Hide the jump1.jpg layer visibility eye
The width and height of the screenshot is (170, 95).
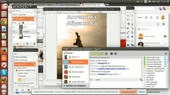click(x=14, y=36)
